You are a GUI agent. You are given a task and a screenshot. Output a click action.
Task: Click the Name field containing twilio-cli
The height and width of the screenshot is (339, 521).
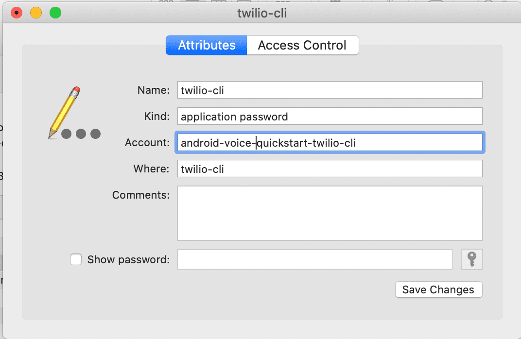click(330, 90)
